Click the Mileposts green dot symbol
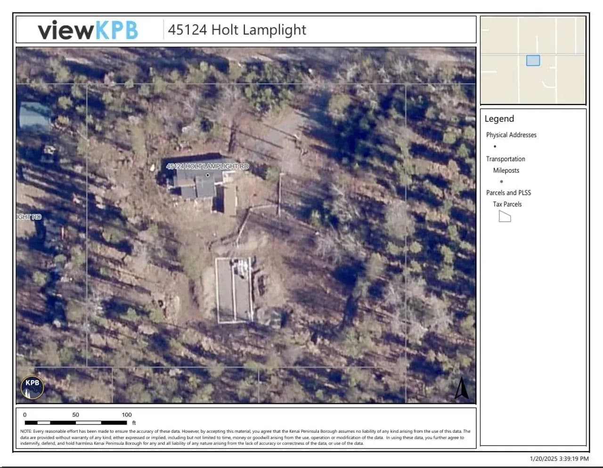The height and width of the screenshot is (468, 603). 501,182
